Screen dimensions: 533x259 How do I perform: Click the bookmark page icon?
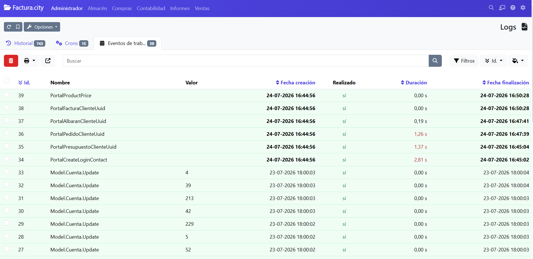pos(18,27)
